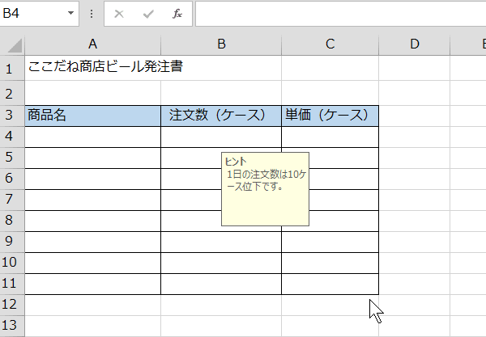Click title cell ここだね商店ビール発注書

[x=105, y=67]
